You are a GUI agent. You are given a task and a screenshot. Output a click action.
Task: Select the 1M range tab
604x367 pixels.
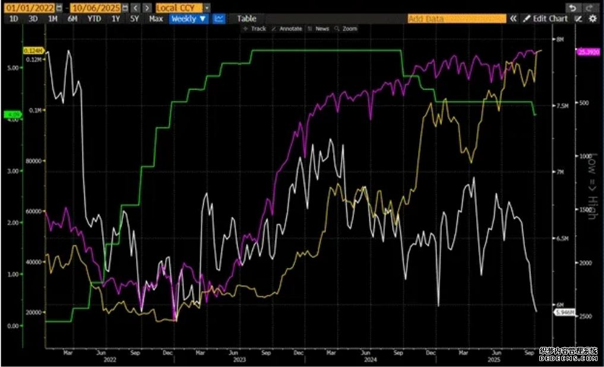tap(53, 18)
